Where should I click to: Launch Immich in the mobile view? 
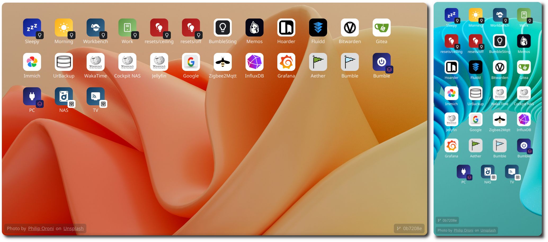click(451, 93)
